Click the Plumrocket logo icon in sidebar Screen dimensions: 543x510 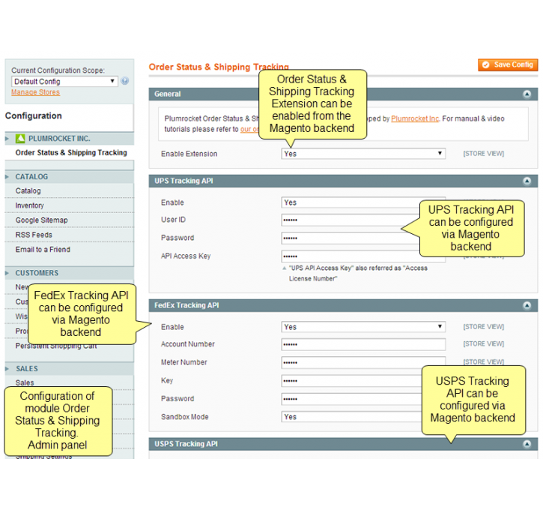tap(20, 139)
